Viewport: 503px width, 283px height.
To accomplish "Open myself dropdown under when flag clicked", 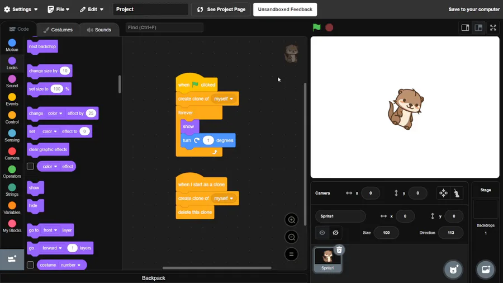I will pos(224,99).
